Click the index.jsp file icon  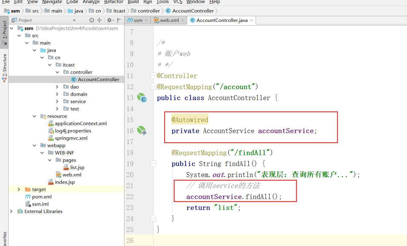click(51, 182)
